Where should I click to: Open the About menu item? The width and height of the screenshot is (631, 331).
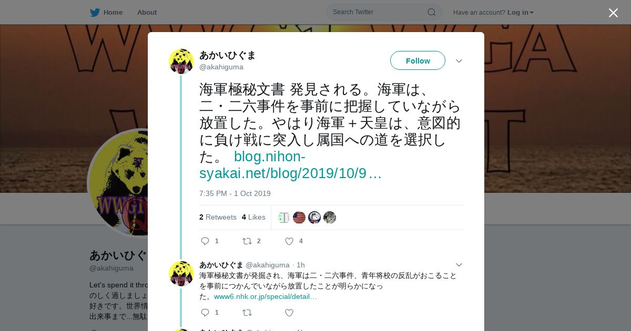pos(147,13)
